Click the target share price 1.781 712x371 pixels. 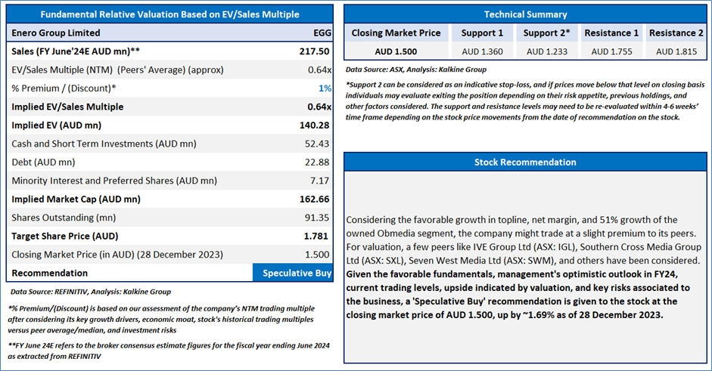[316, 237]
